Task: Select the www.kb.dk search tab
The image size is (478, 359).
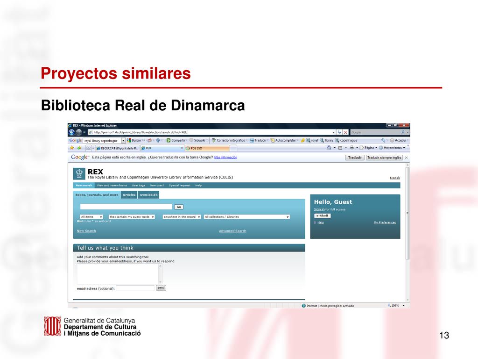Action: [x=148, y=195]
